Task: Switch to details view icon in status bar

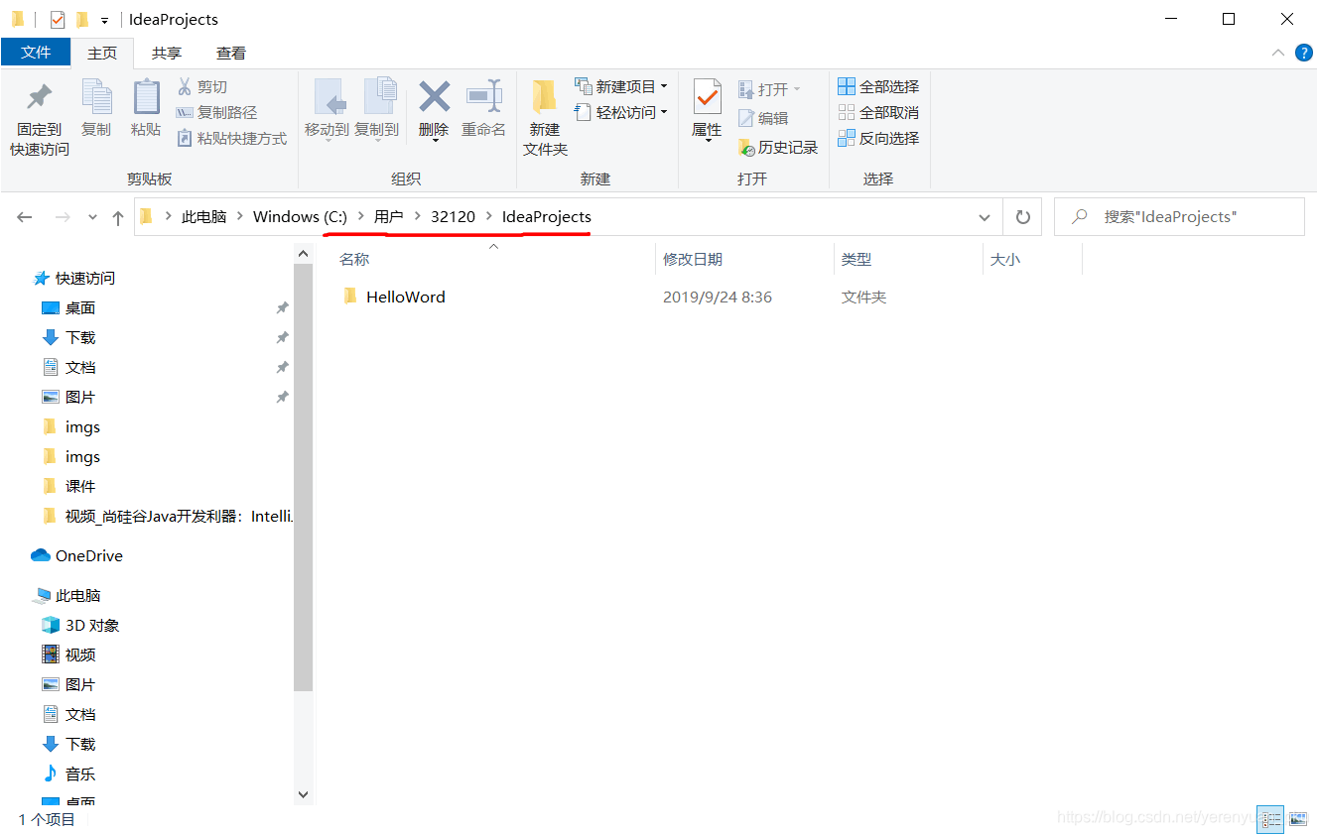Action: click(1269, 819)
